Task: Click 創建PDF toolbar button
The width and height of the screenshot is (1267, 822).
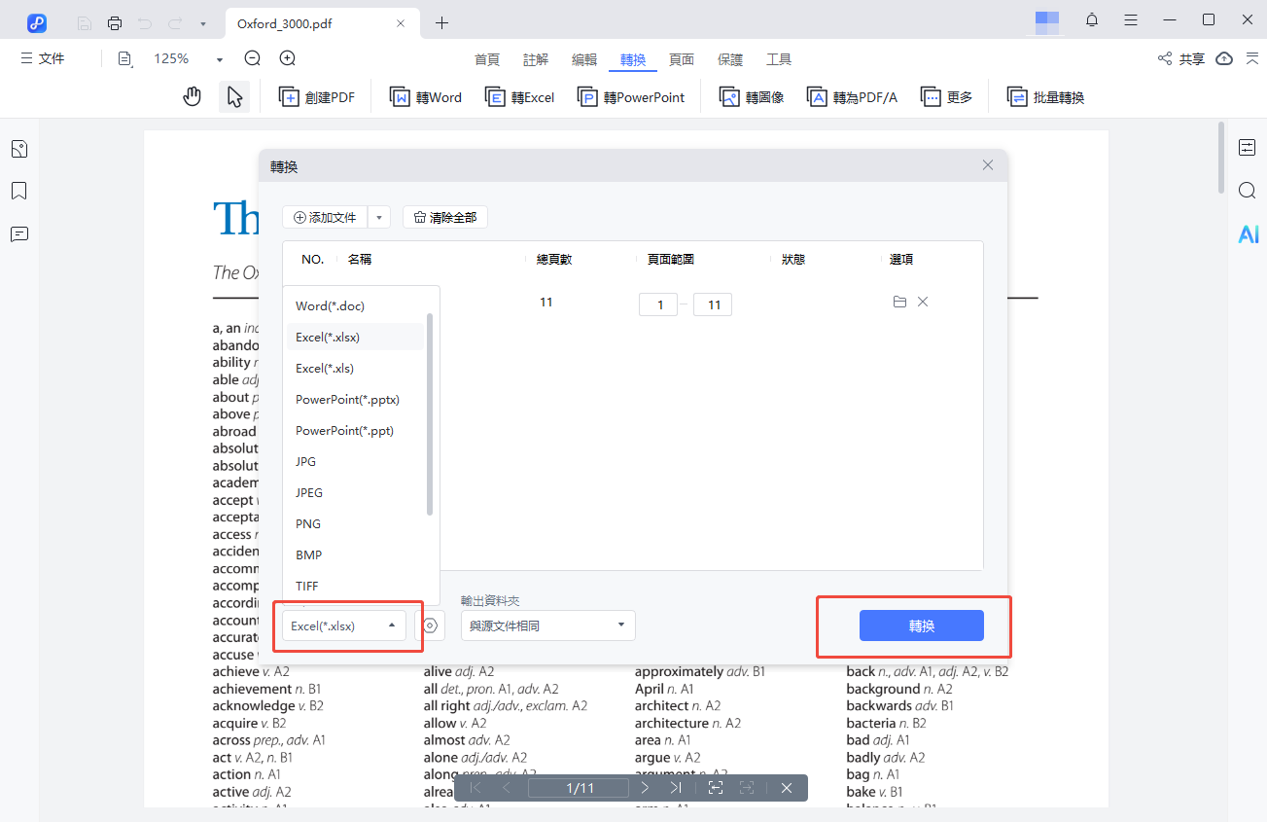Action: tap(317, 97)
